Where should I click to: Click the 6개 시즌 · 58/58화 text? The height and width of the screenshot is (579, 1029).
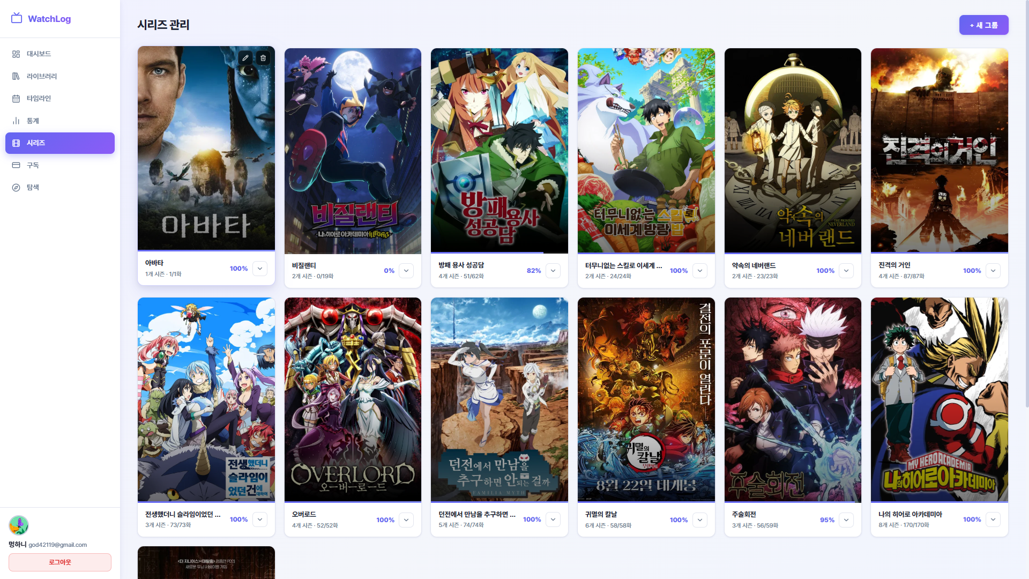608,525
